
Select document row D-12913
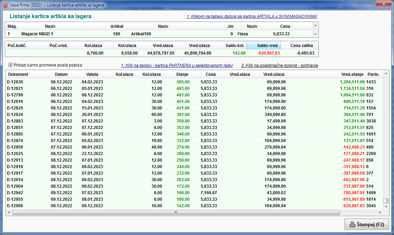(194, 160)
